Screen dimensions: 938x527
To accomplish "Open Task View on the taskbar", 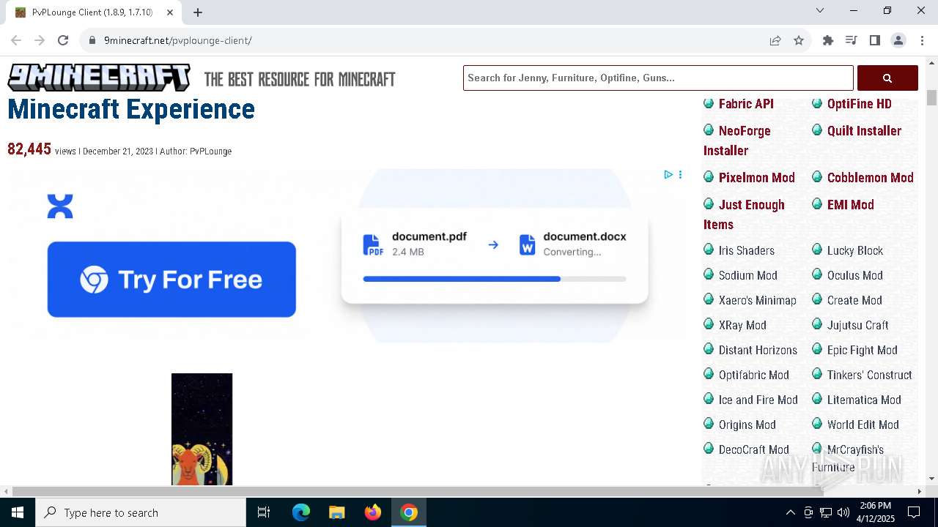I will click(264, 512).
